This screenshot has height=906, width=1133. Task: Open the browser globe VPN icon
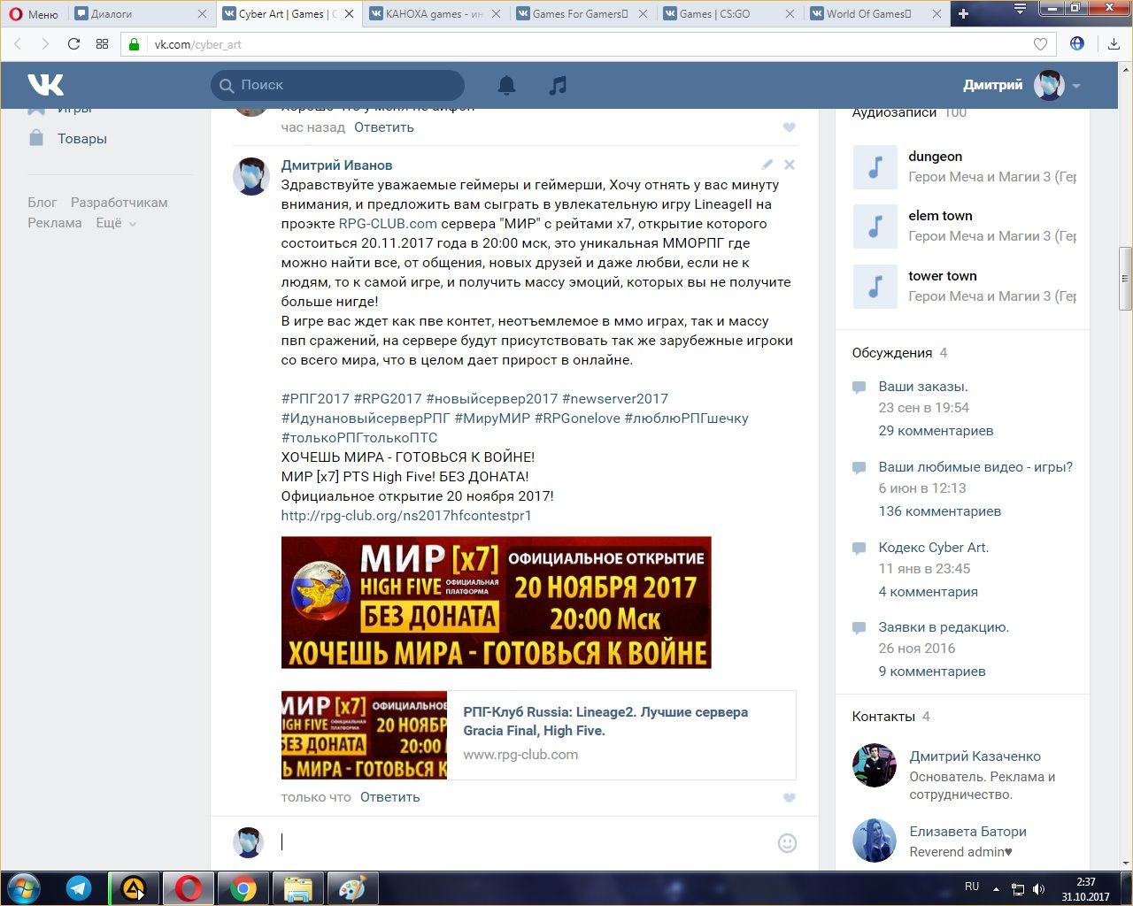[x=1077, y=43]
